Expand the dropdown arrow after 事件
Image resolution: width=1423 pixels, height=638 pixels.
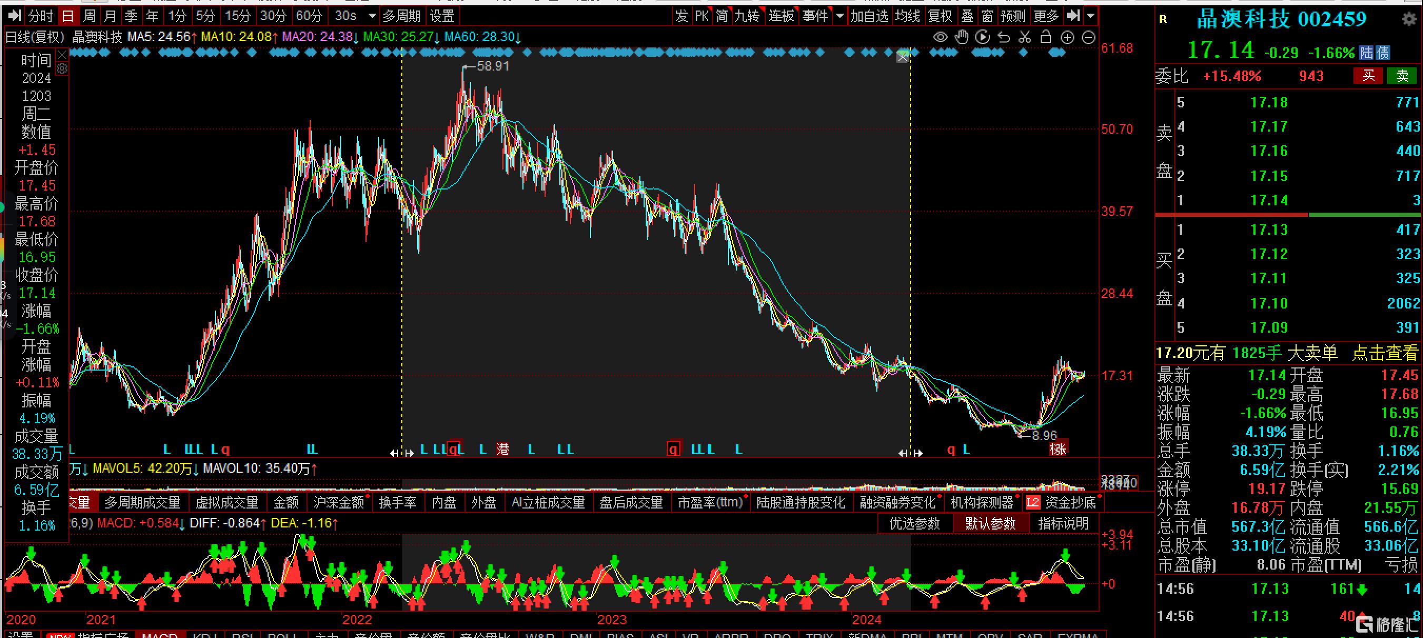pyautogui.click(x=839, y=16)
